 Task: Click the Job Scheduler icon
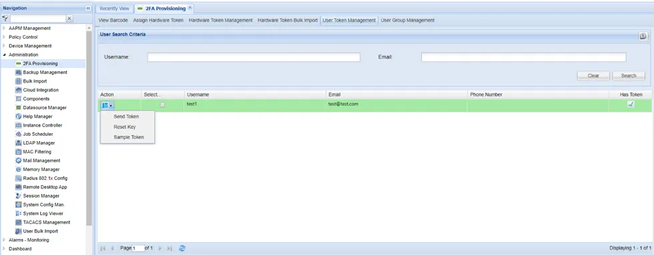(x=19, y=134)
